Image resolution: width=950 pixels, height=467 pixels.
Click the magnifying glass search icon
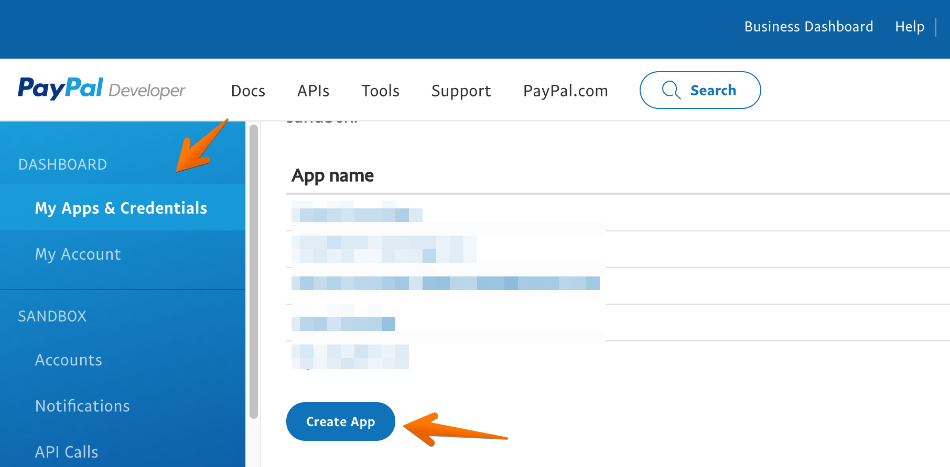coord(671,90)
